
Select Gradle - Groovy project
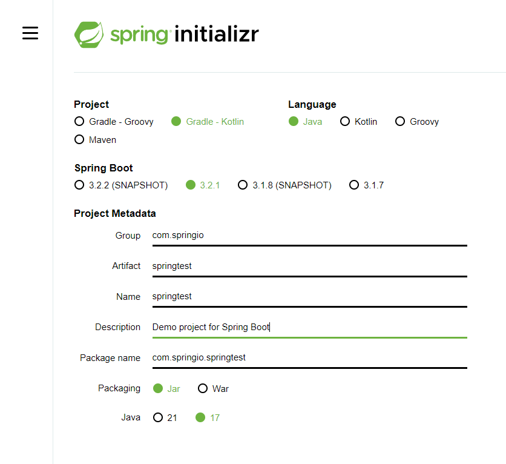click(x=79, y=121)
